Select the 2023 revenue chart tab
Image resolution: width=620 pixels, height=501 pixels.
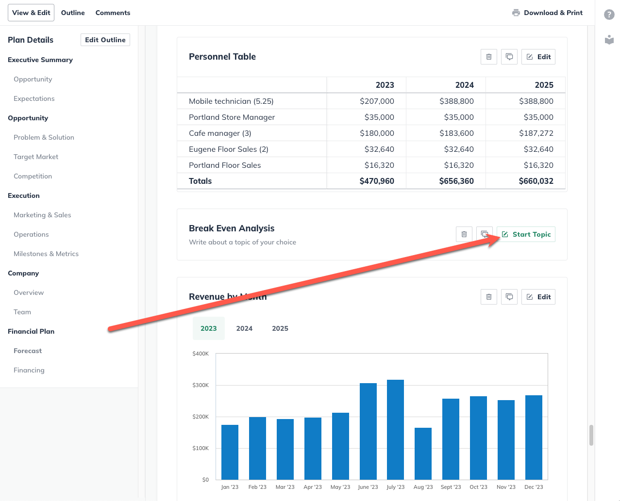209,328
